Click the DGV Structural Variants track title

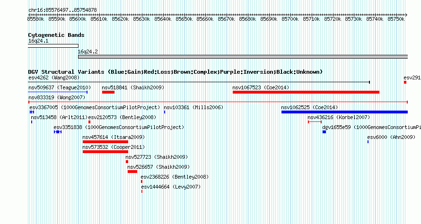175,72
